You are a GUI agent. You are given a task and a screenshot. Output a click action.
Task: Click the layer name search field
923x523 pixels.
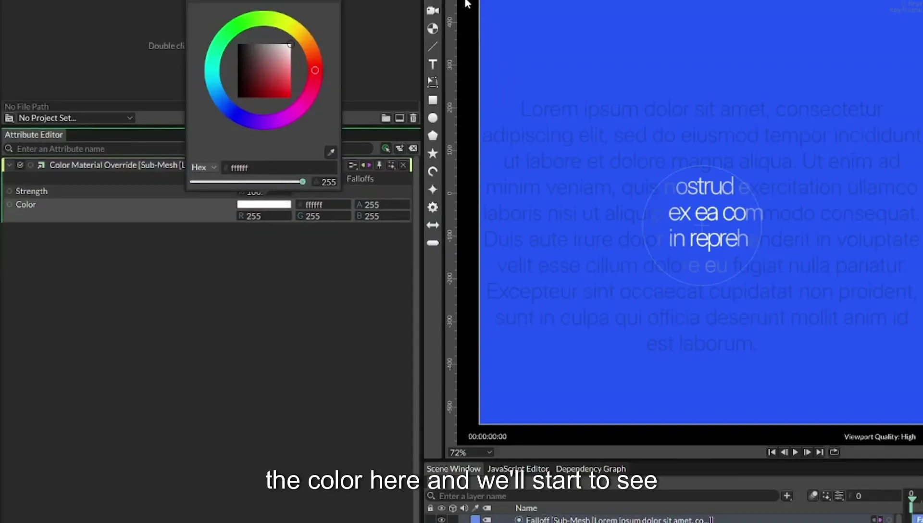(602, 496)
